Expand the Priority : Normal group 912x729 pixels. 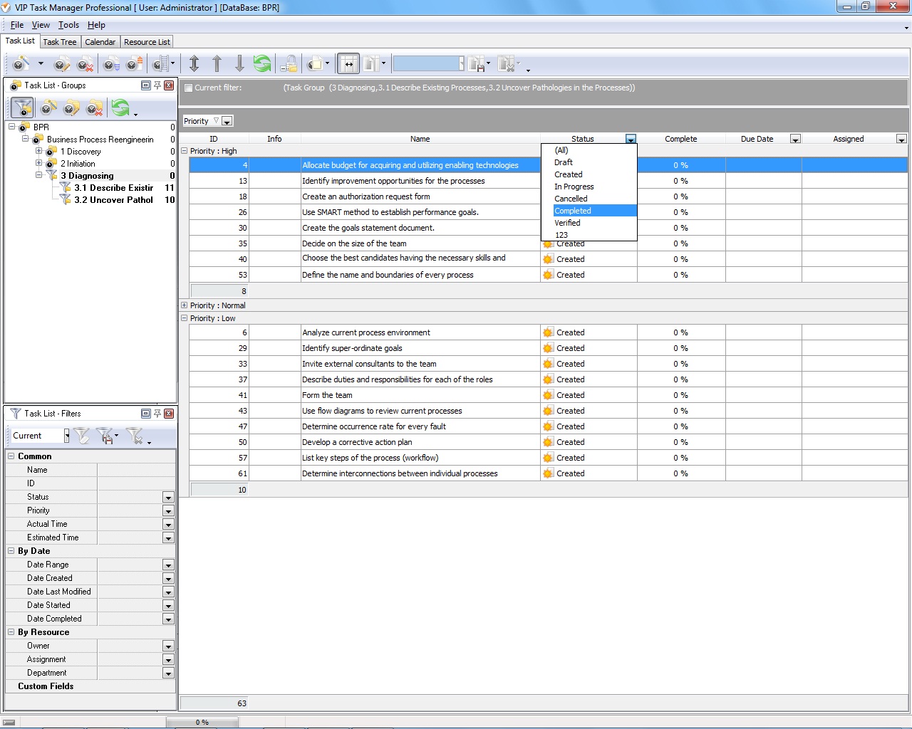pyautogui.click(x=185, y=305)
